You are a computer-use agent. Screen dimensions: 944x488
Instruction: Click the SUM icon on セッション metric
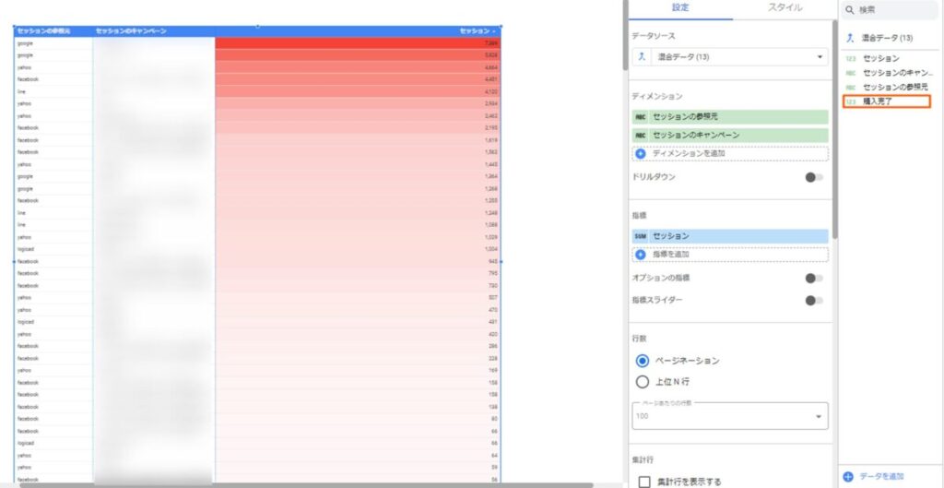[x=641, y=236]
